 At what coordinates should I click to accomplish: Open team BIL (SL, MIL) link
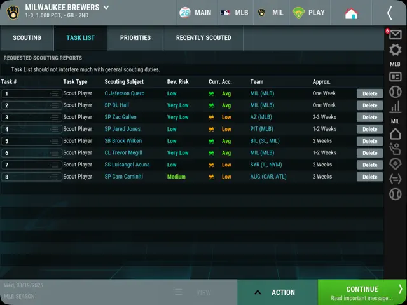point(265,141)
